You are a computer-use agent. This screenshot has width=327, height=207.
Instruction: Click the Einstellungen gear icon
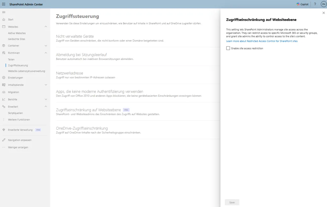click(4, 78)
